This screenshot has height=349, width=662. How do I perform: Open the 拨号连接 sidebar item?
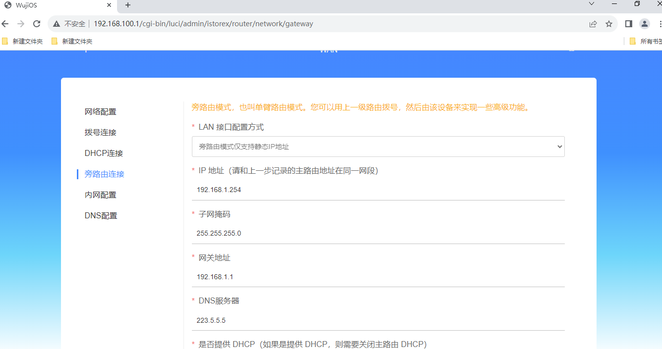101,133
